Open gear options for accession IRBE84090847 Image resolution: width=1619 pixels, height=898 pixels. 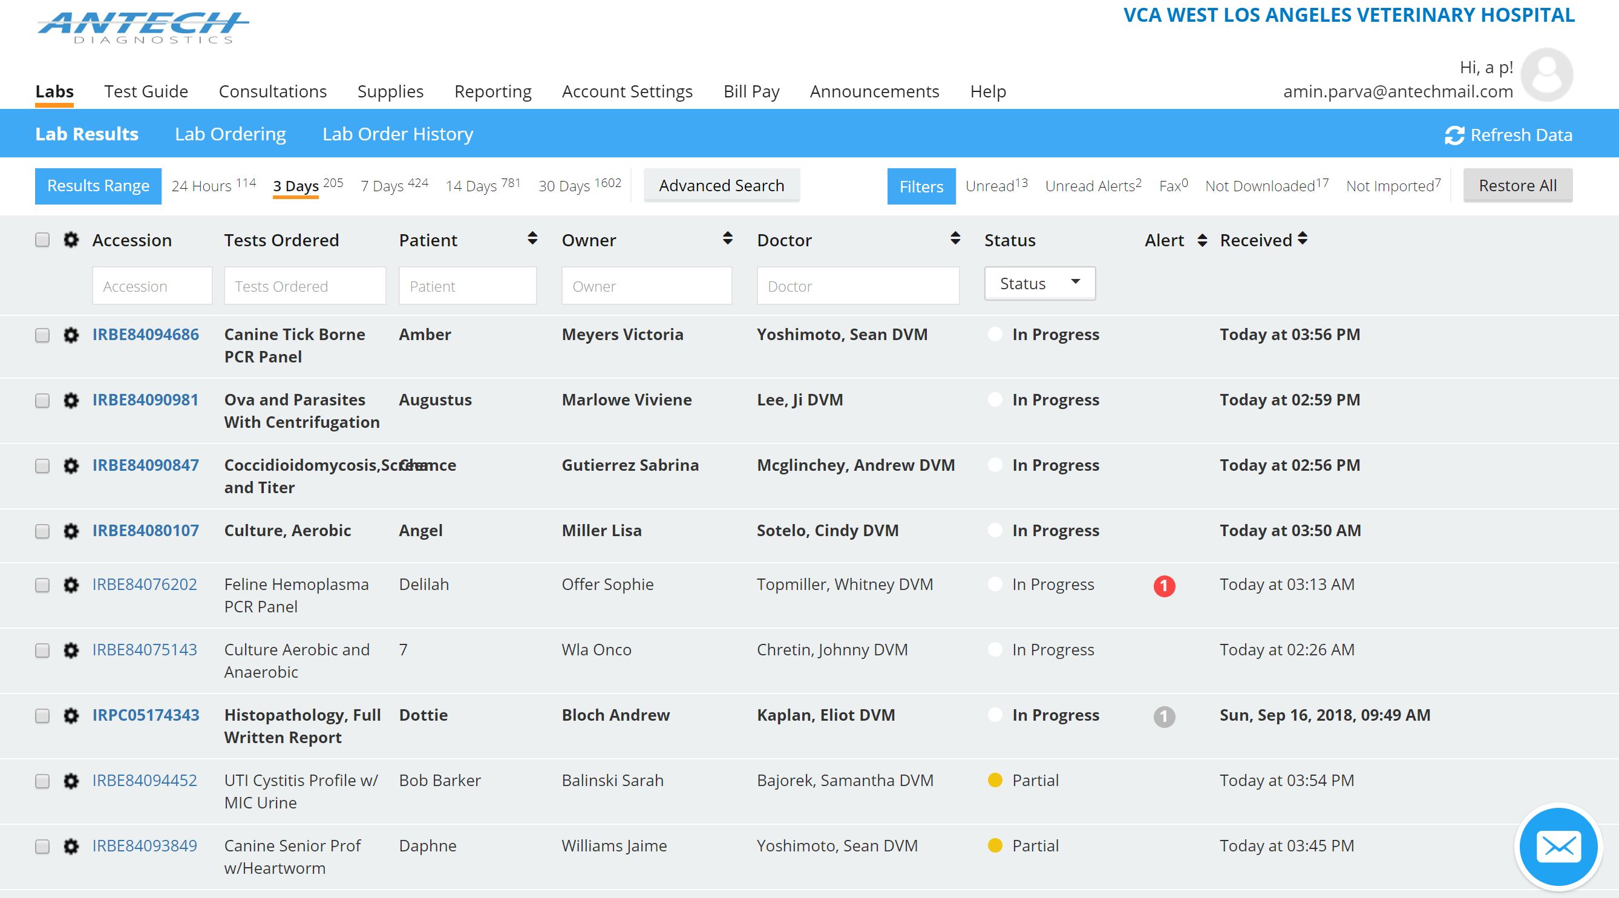71,467
